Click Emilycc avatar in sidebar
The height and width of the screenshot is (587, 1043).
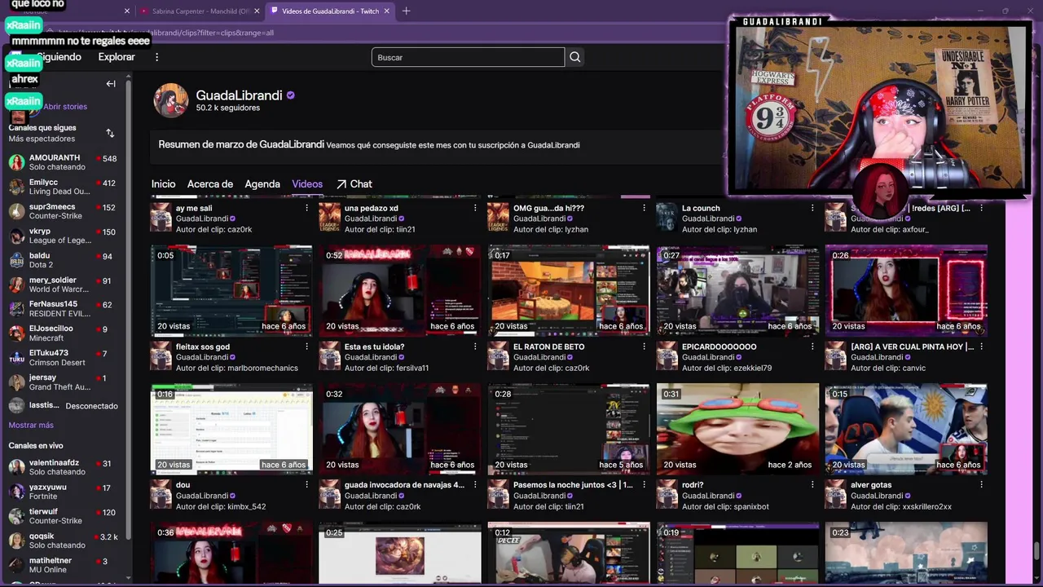click(x=16, y=187)
